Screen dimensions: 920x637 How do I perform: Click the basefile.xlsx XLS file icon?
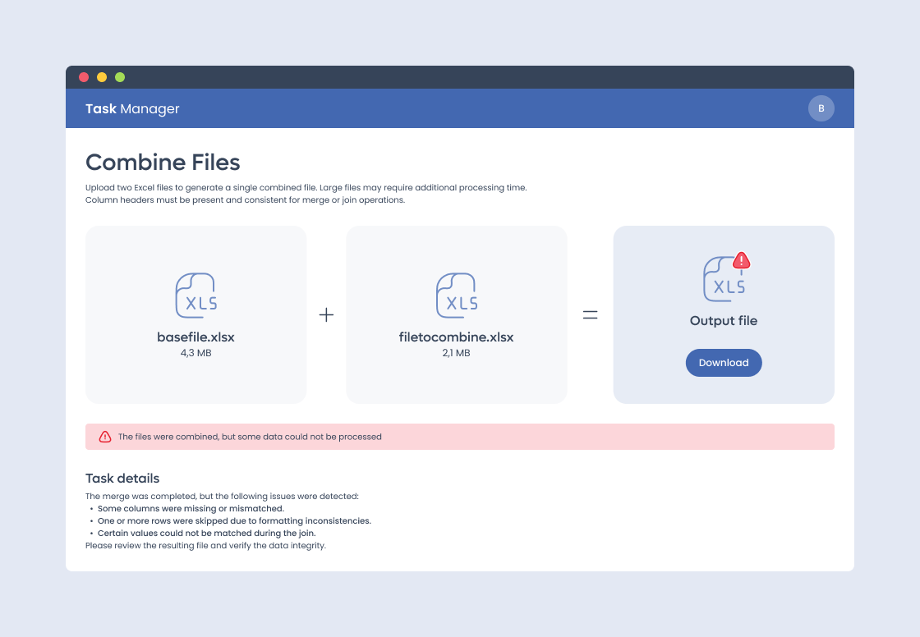click(196, 296)
